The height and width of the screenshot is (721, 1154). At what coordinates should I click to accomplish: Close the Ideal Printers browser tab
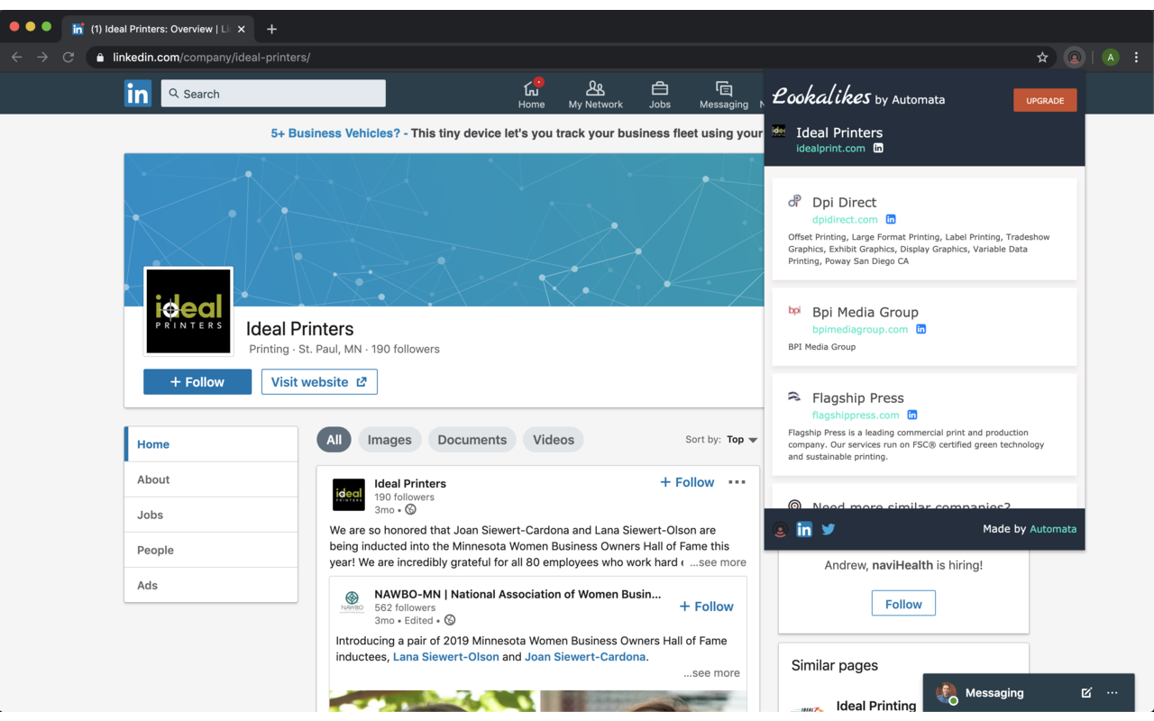(x=241, y=29)
